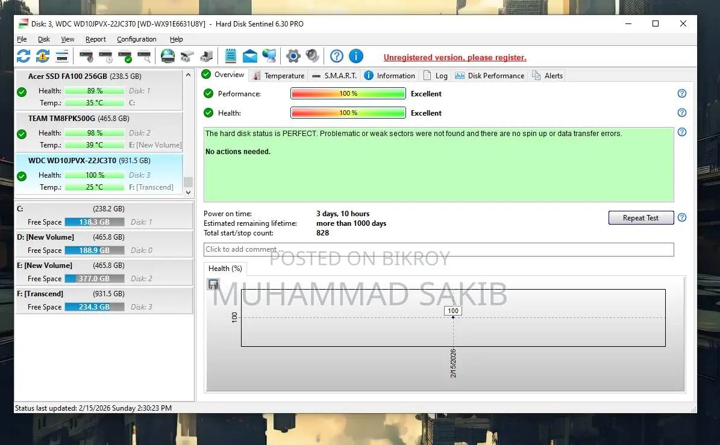The height and width of the screenshot is (445, 720).
Task: Open the View menu
Action: (x=67, y=40)
